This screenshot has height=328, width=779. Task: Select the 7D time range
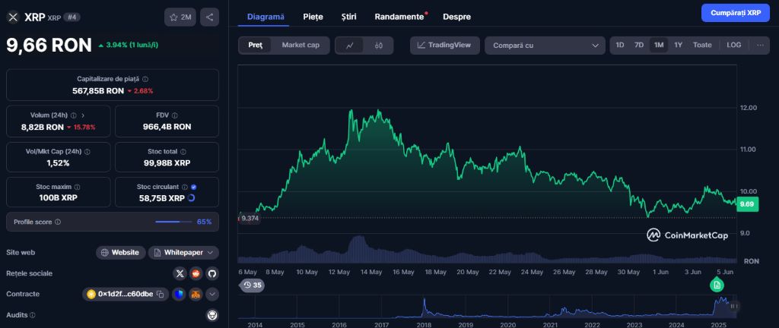pos(639,46)
